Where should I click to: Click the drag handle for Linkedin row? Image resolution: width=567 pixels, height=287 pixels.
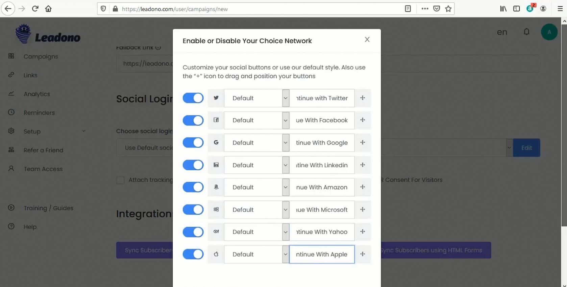pos(363,165)
